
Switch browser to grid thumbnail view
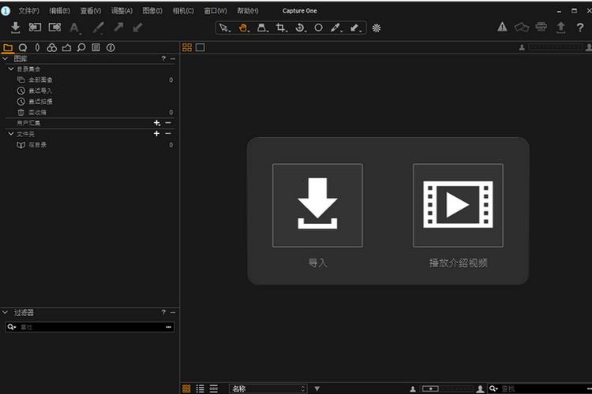pos(186,388)
